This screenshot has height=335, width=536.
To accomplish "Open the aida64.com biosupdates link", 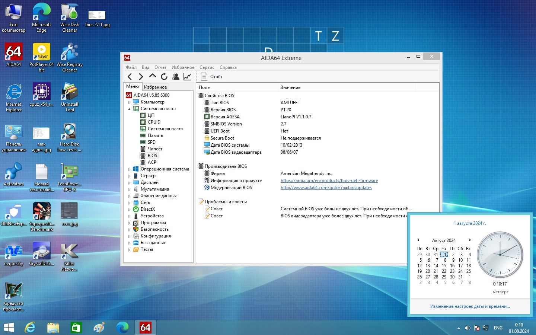I will click(326, 188).
